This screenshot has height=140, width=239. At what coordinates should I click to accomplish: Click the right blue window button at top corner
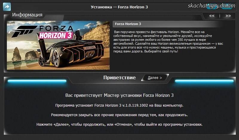(x=227, y=7)
